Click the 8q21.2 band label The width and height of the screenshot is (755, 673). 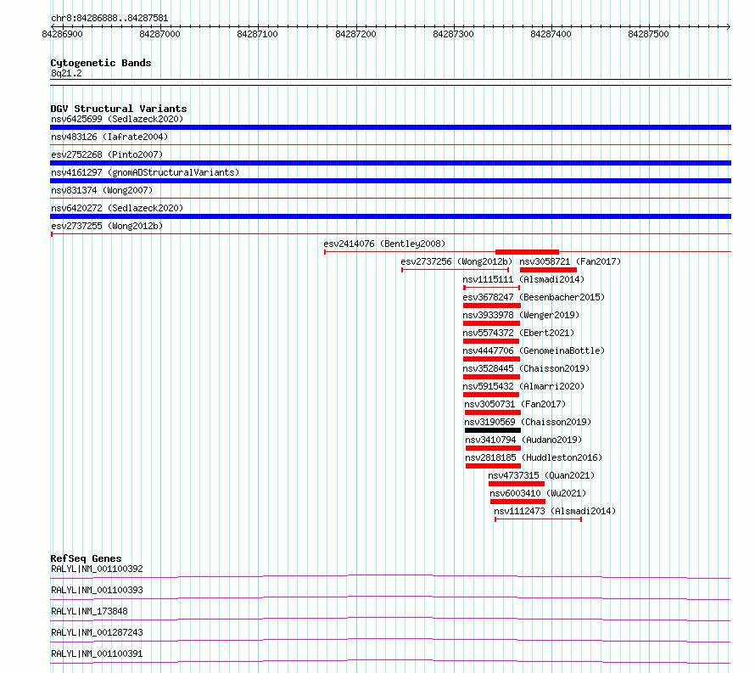point(66,73)
